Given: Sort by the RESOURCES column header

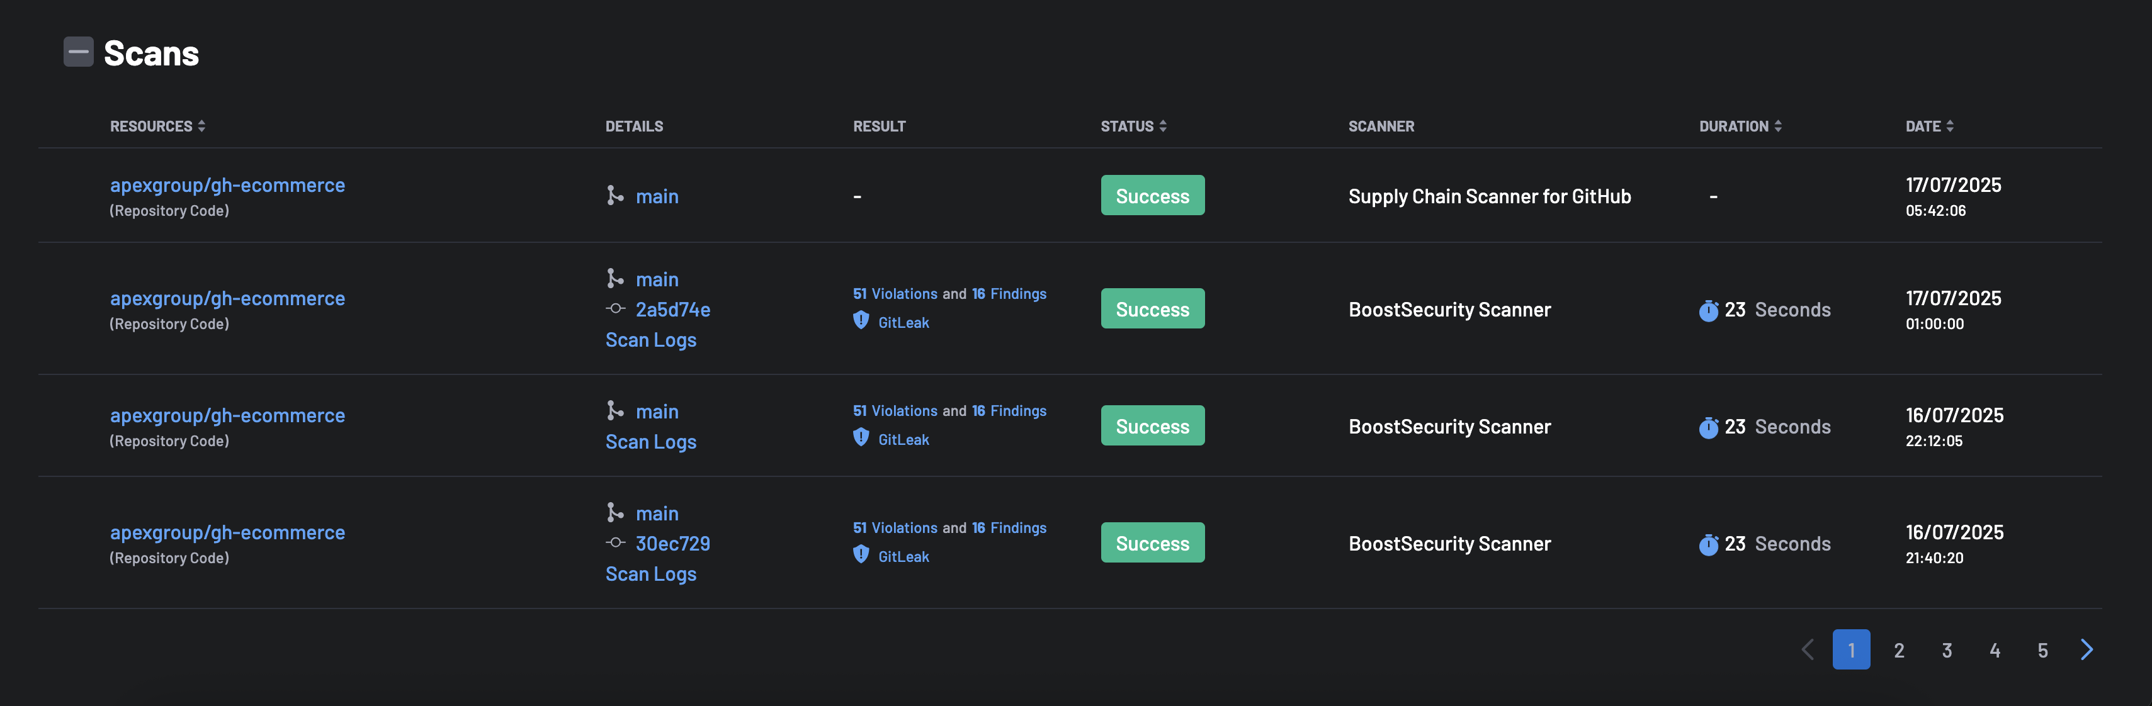Looking at the screenshot, I should [158, 126].
